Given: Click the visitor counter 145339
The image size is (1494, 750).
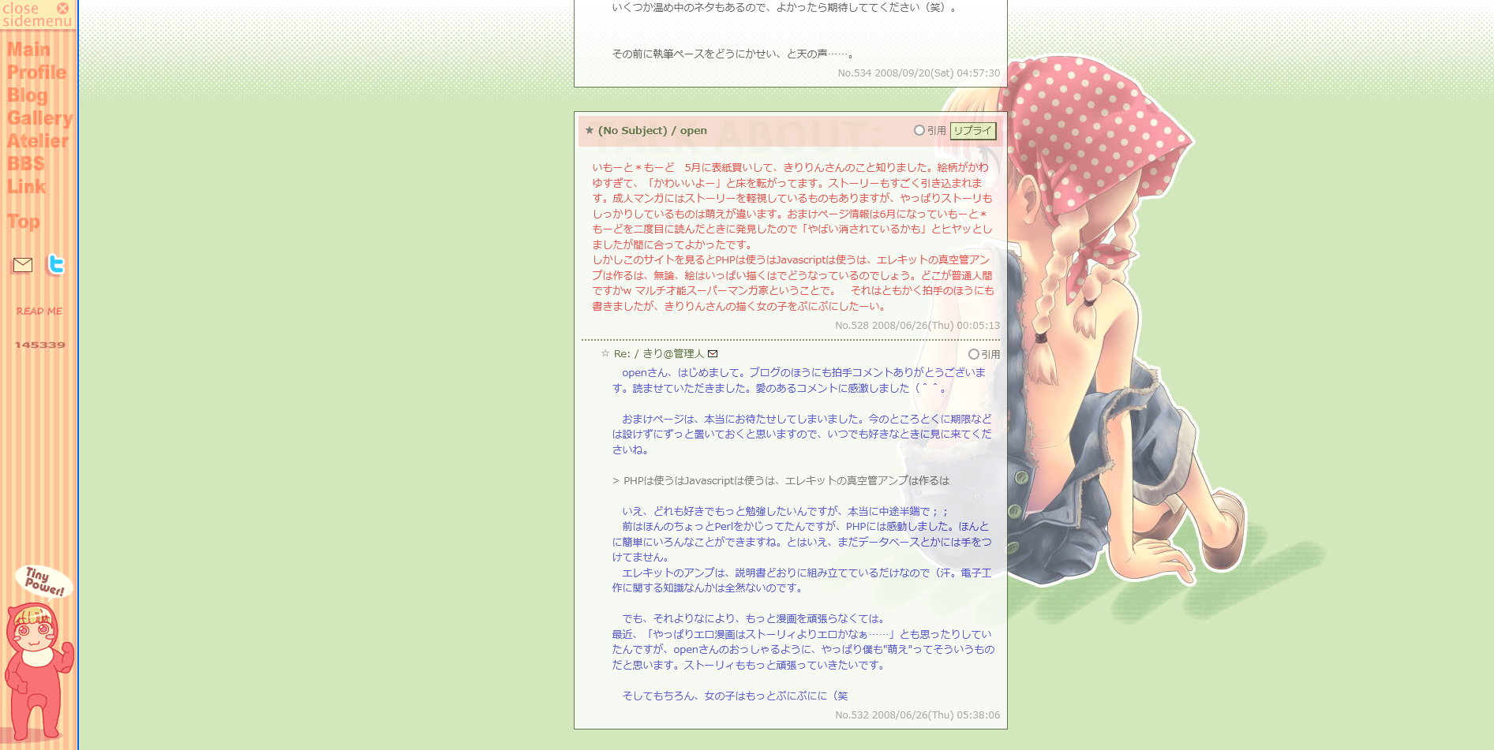Looking at the screenshot, I should click(39, 345).
